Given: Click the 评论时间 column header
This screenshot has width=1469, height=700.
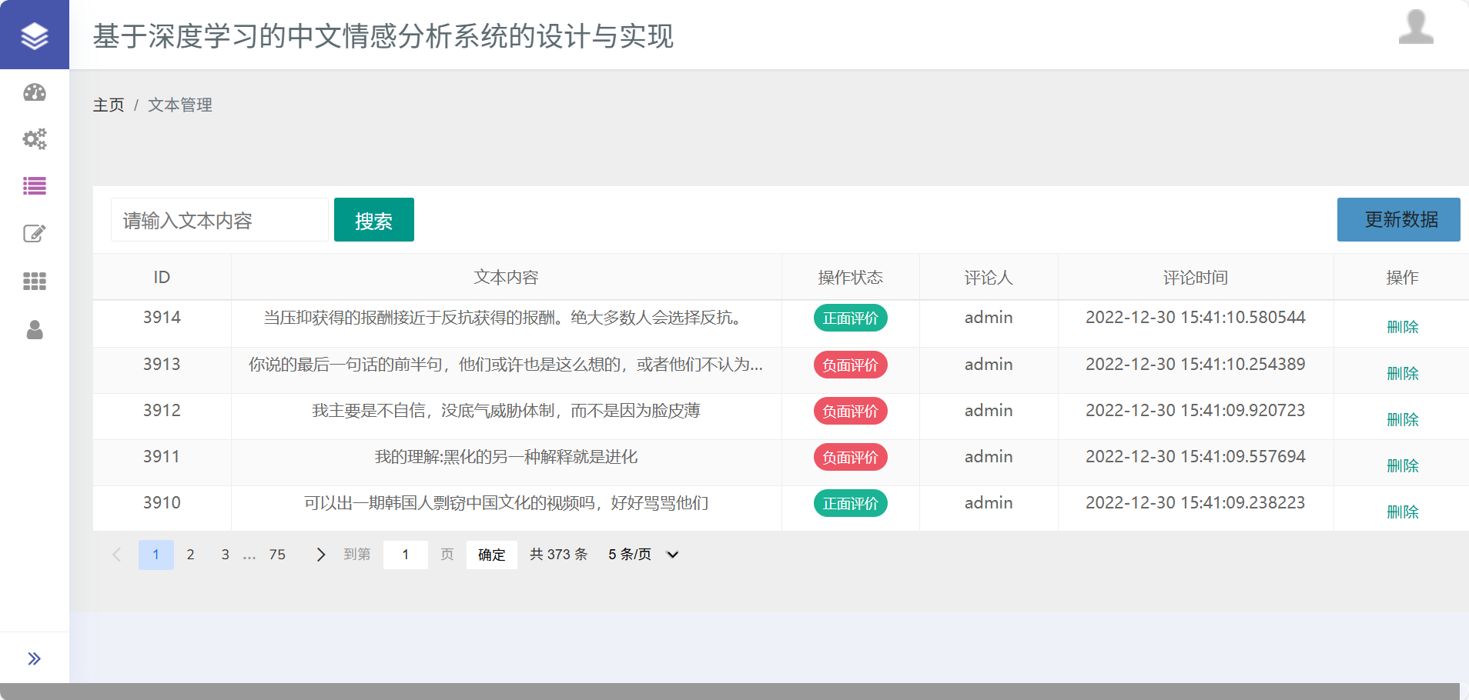Looking at the screenshot, I should (1196, 277).
